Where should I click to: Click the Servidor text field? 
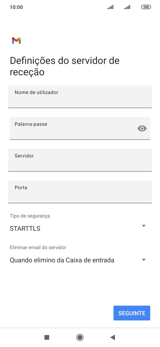[x=80, y=160]
